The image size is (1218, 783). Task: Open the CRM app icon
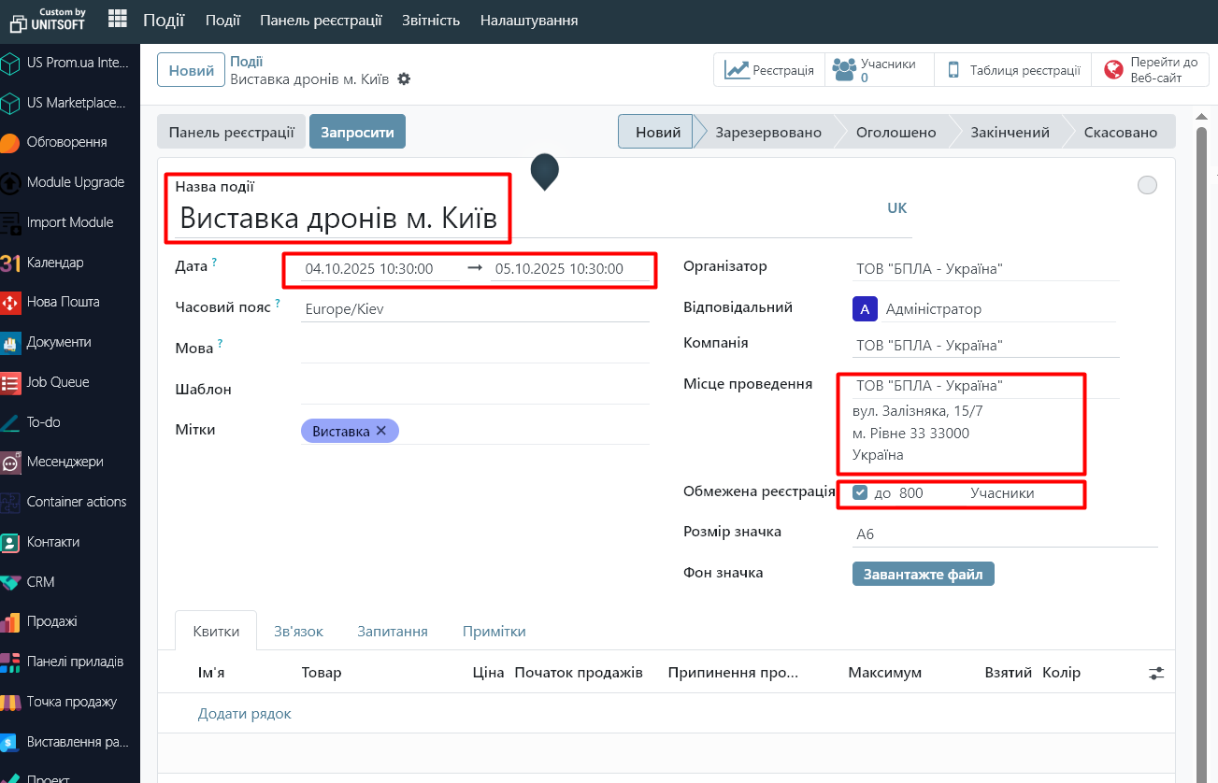(11, 582)
